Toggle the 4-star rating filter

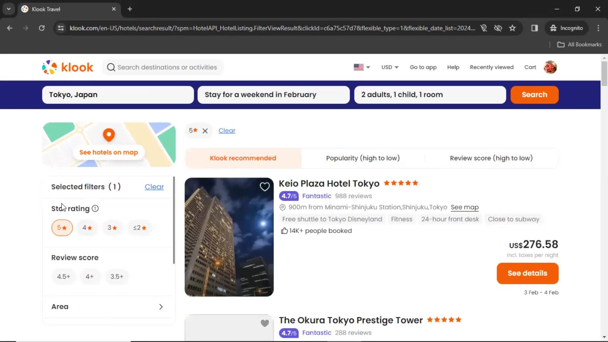click(87, 228)
